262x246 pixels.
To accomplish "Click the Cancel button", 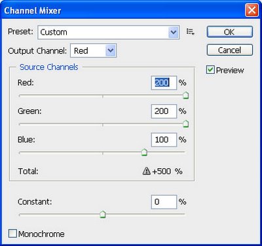I will pyautogui.click(x=230, y=50).
